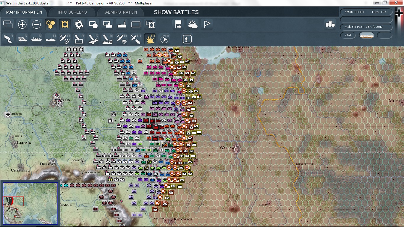
Task: Click the minimap overview panel
Action: [x=30, y=203]
